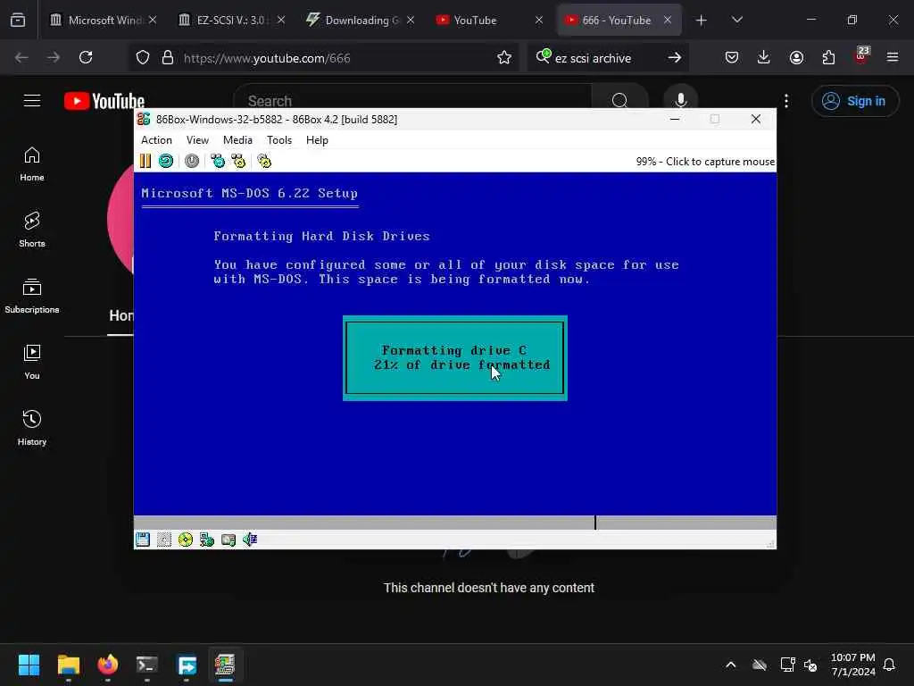
Task: Open Firefox from the taskbar
Action: tap(108, 665)
